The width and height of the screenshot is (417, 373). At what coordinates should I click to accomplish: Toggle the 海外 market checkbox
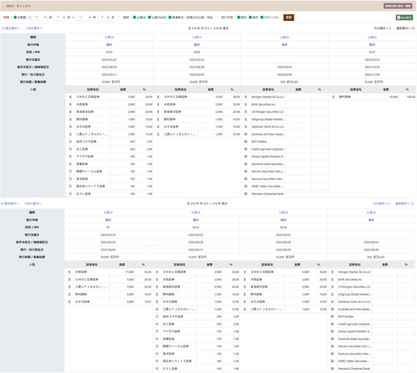pyautogui.click(x=251, y=17)
